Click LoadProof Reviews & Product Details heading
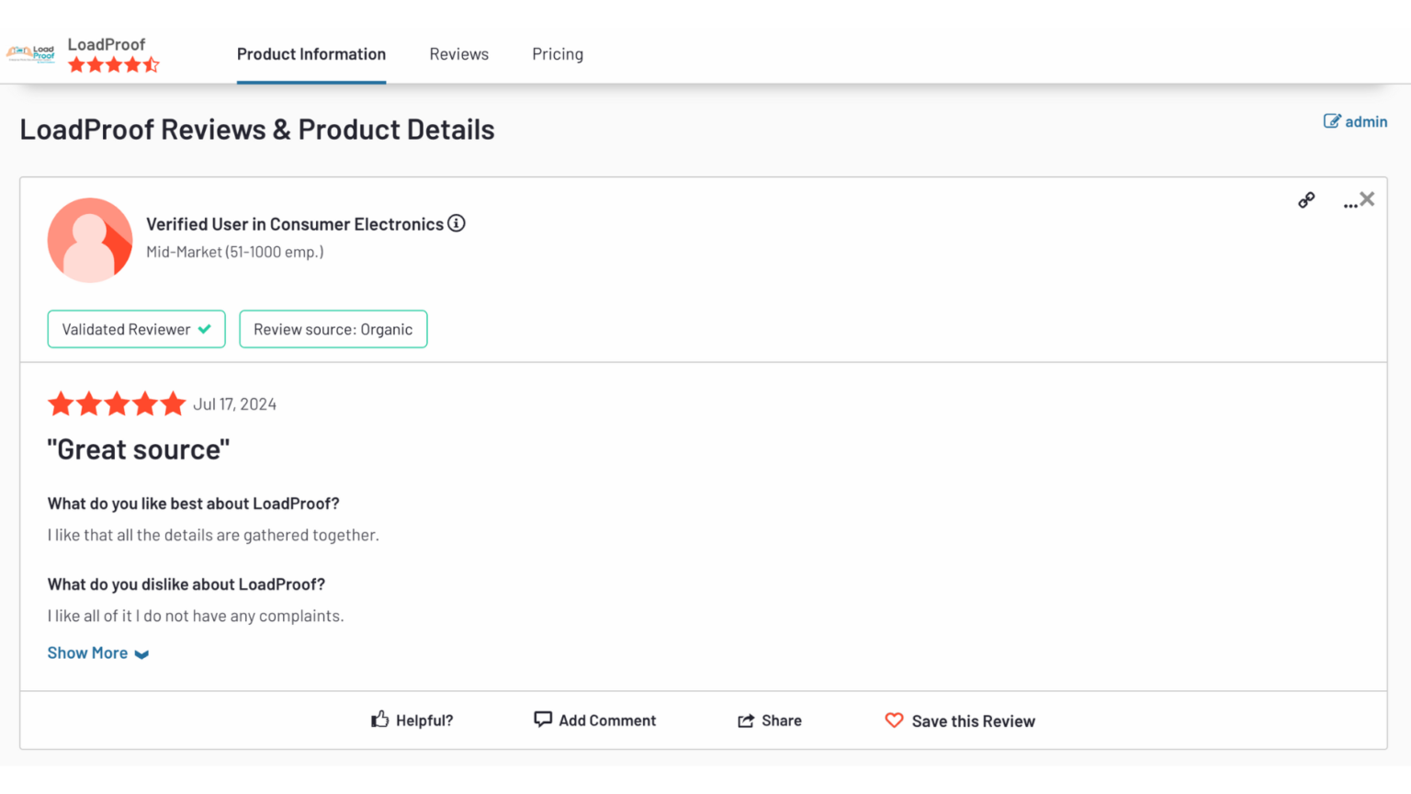 [257, 130]
